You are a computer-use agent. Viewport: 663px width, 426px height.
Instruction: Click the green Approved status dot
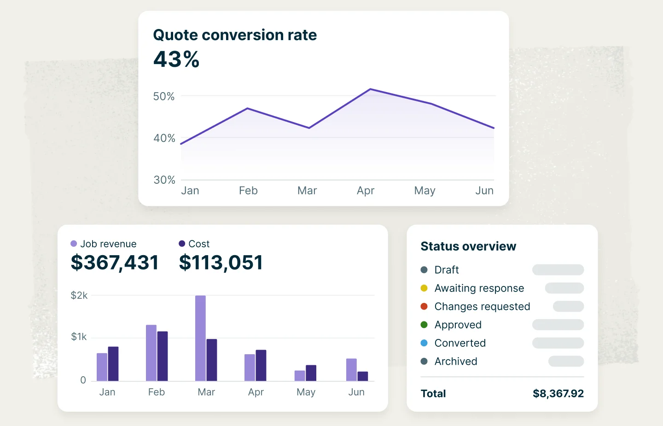pyautogui.click(x=424, y=325)
